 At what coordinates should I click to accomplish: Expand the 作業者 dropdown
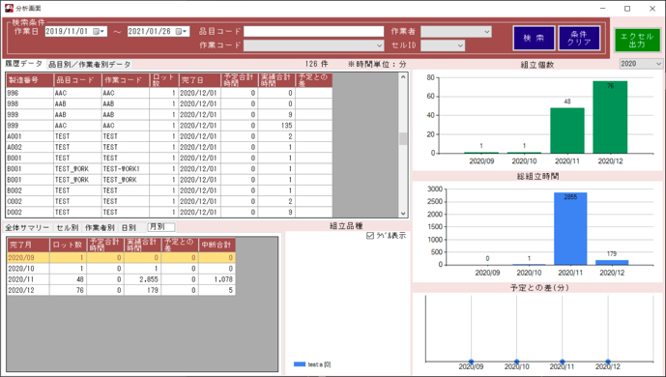487,31
